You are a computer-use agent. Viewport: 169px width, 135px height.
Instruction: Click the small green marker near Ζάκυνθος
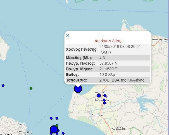[57, 125]
